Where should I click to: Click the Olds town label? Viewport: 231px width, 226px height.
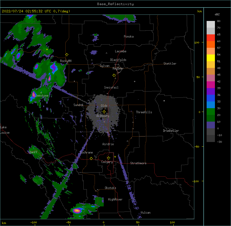[104, 106]
